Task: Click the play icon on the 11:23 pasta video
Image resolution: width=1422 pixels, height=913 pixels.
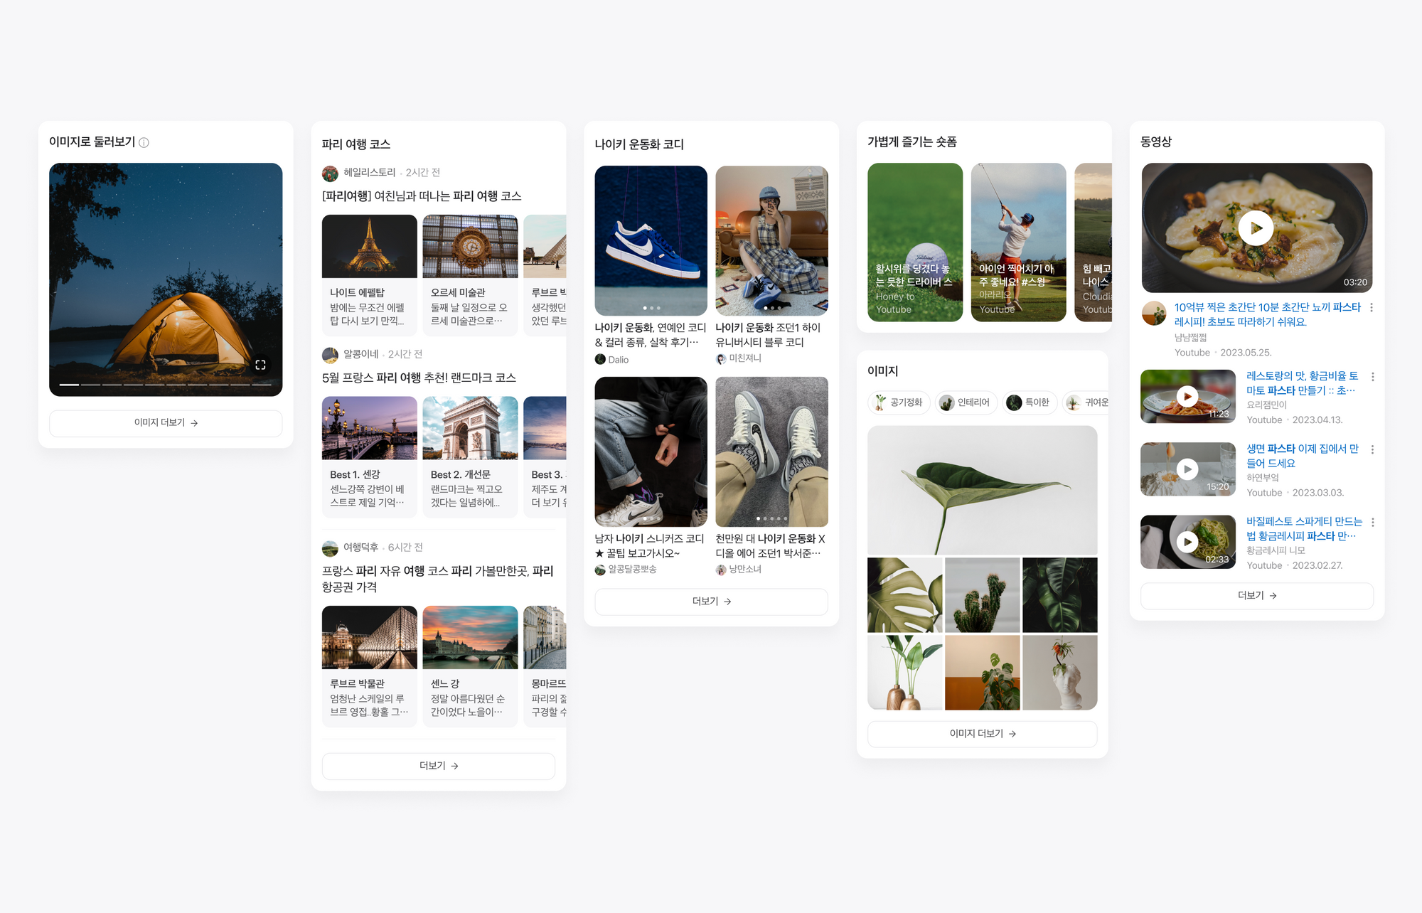Action: click(x=1187, y=396)
